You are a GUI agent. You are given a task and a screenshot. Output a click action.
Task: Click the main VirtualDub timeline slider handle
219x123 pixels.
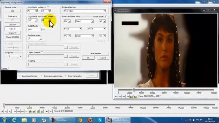(x=4, y=105)
